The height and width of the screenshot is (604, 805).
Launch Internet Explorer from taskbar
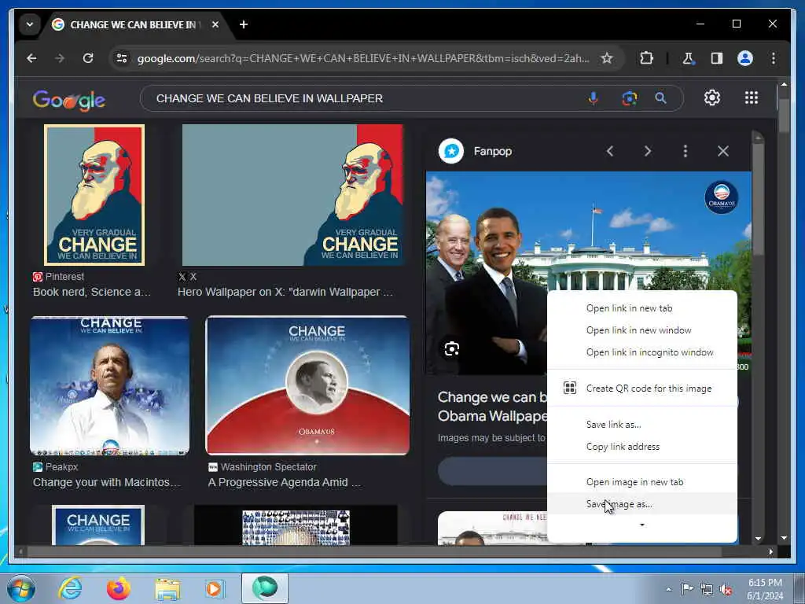pos(70,588)
